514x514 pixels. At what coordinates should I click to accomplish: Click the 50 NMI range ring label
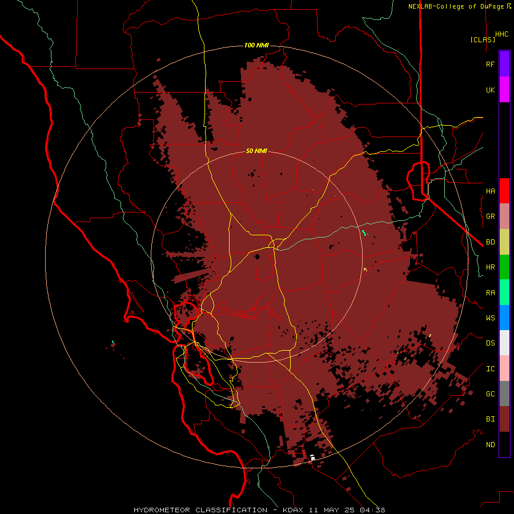pos(256,151)
